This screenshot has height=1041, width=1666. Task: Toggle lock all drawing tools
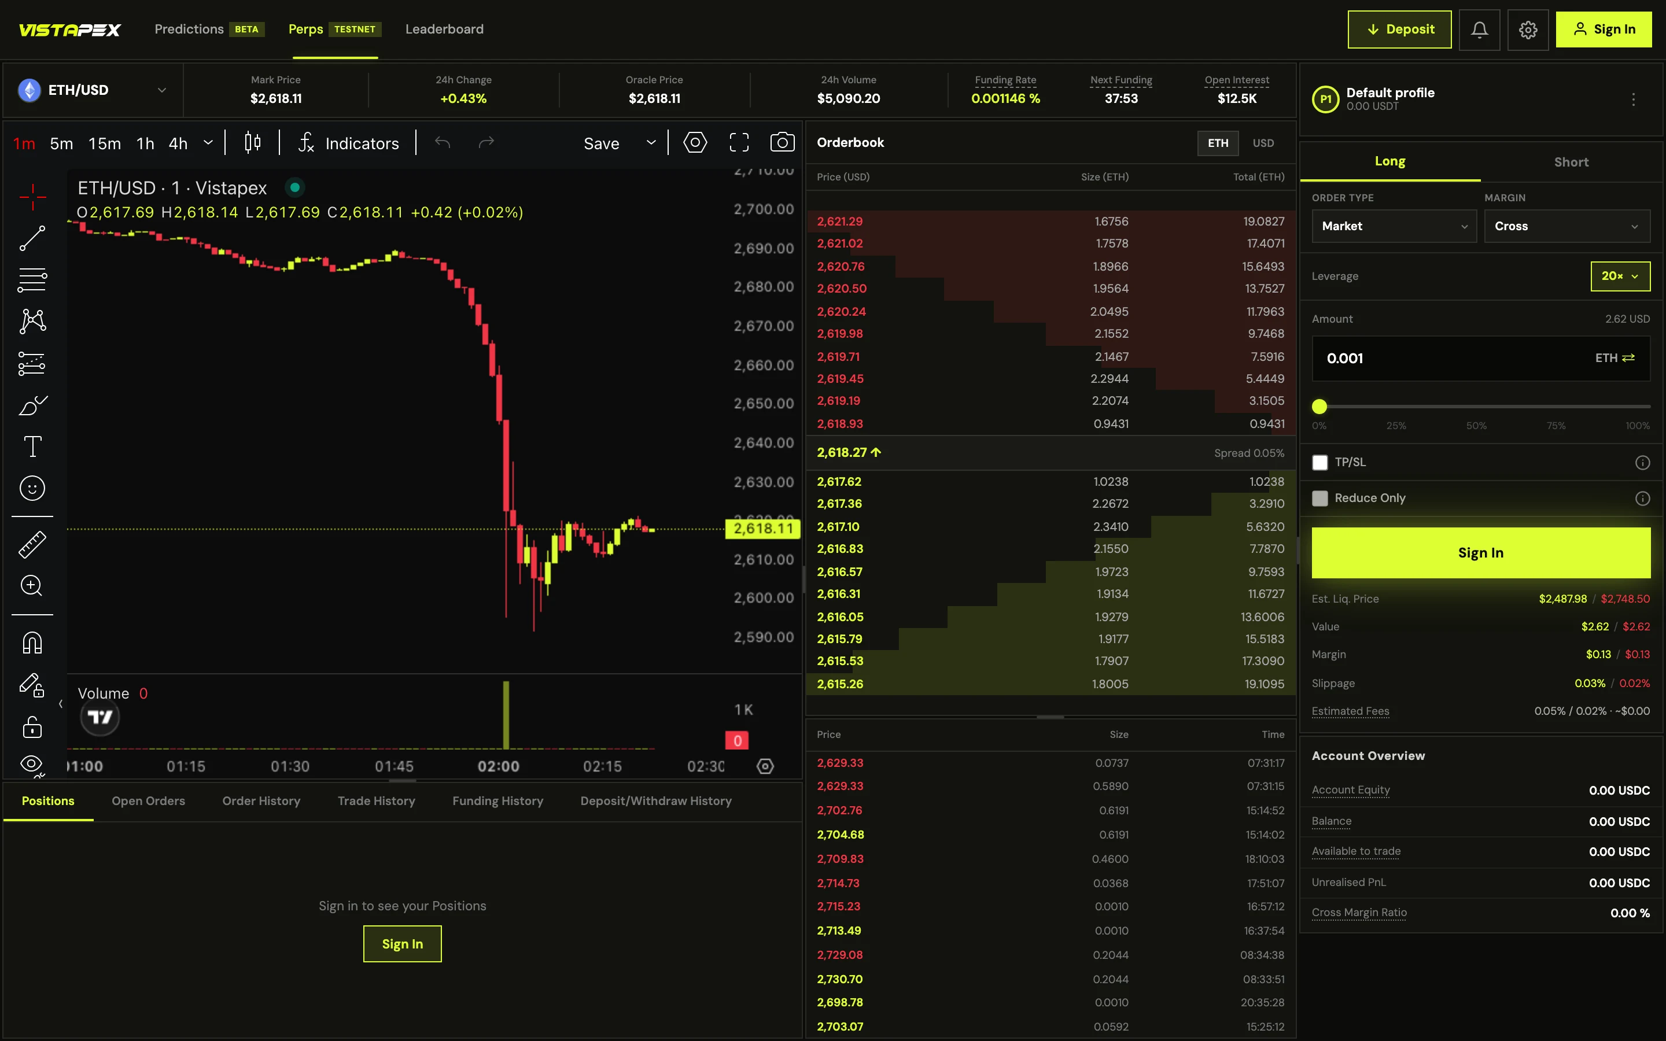32,727
